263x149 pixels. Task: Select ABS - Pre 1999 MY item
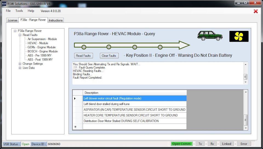point(39,56)
